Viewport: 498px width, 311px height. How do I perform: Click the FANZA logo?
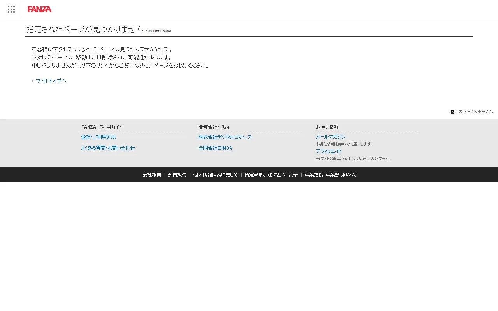pyautogui.click(x=40, y=9)
